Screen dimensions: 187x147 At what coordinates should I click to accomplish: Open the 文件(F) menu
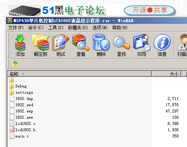16,28
